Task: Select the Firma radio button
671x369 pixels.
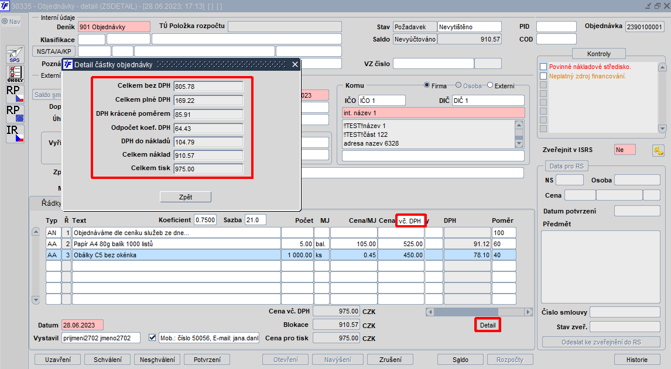Action: [427, 85]
